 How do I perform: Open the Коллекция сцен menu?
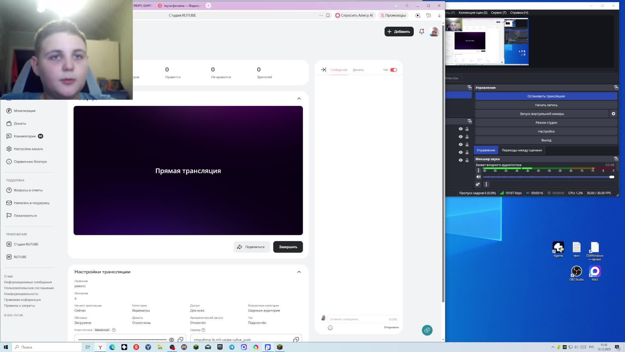point(473,13)
